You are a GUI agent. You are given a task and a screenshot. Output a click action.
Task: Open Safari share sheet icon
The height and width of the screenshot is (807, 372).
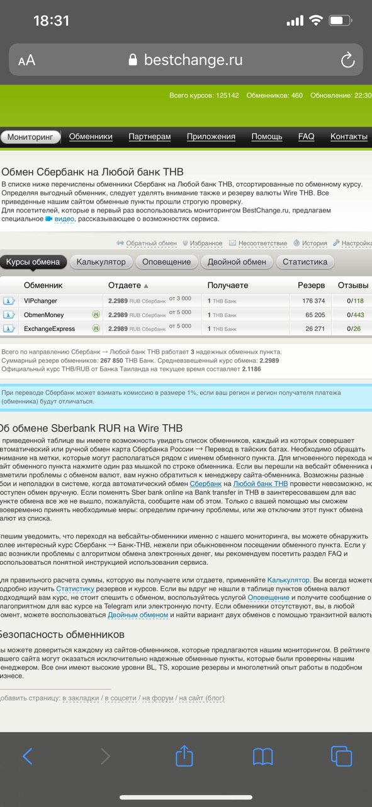(184, 755)
